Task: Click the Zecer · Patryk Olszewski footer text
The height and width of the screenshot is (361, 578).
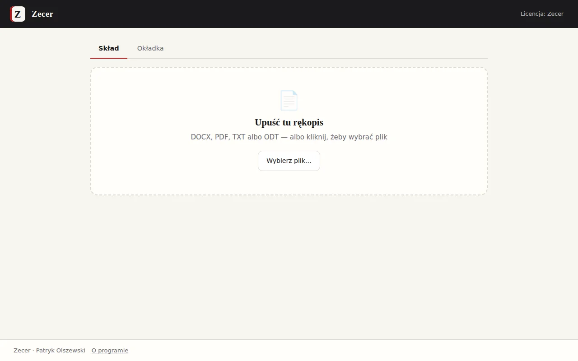Action: pos(49,351)
